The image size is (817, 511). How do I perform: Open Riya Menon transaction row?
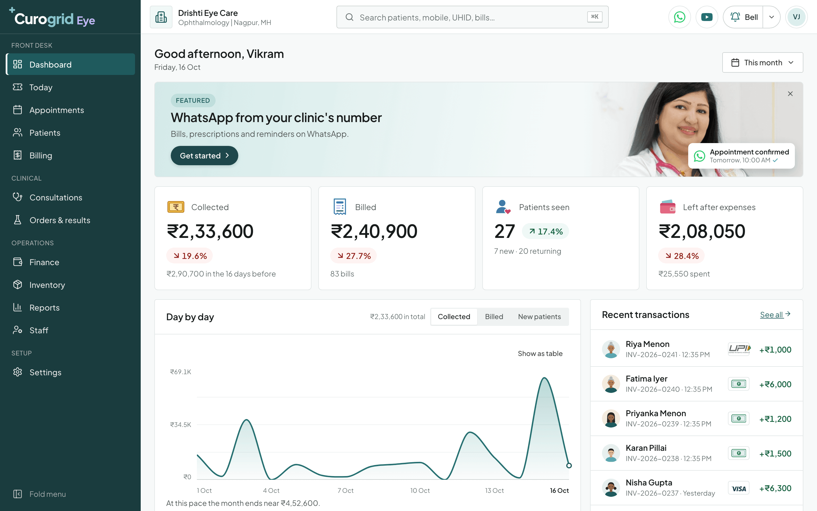point(696,349)
